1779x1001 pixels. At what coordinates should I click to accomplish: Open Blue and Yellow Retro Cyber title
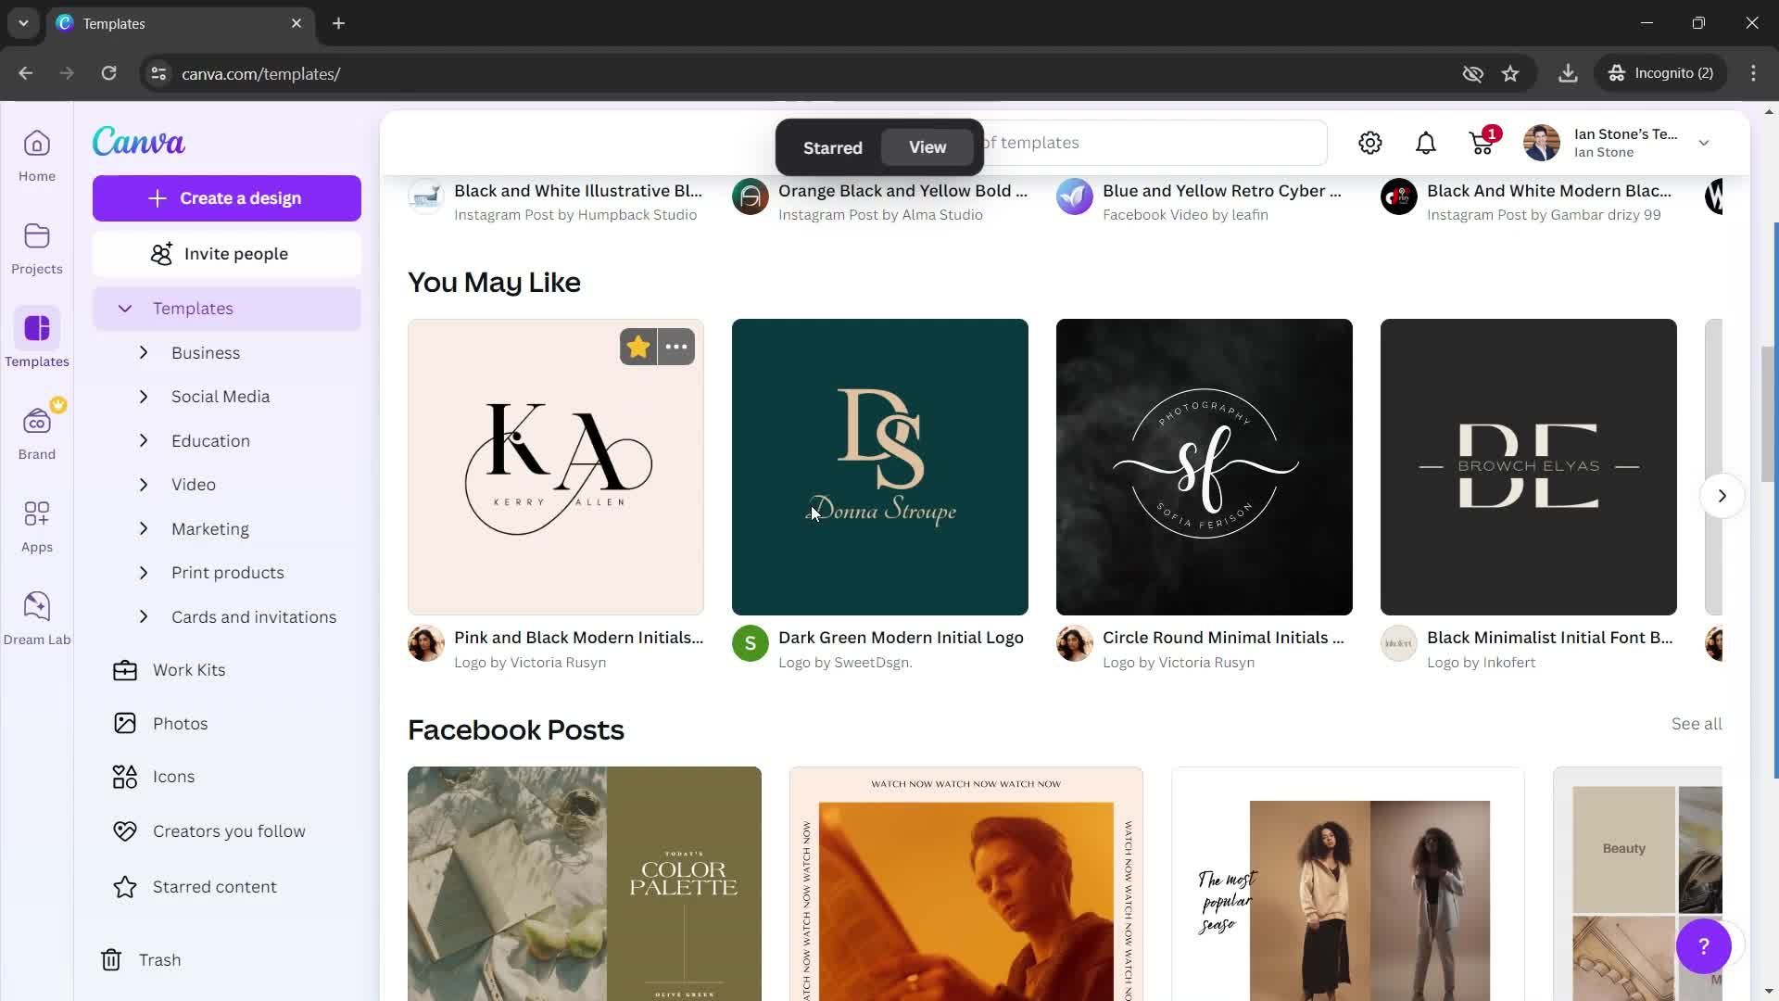1222,191
